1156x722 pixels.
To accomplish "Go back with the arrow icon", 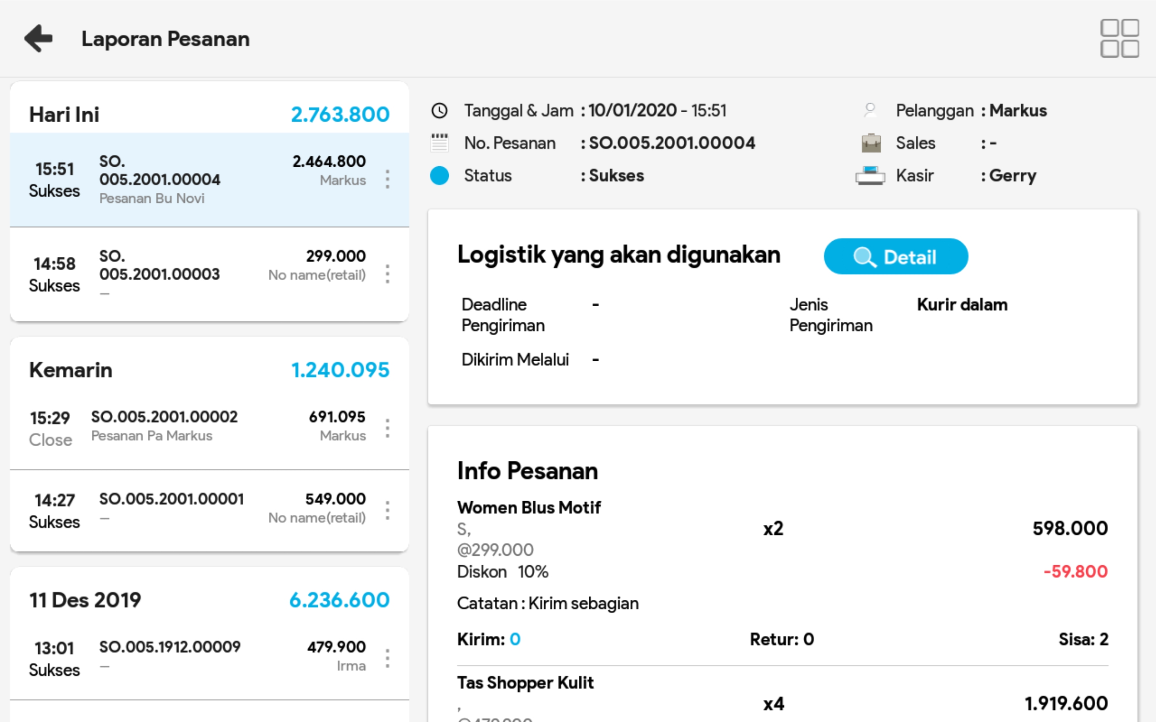I will [x=38, y=38].
